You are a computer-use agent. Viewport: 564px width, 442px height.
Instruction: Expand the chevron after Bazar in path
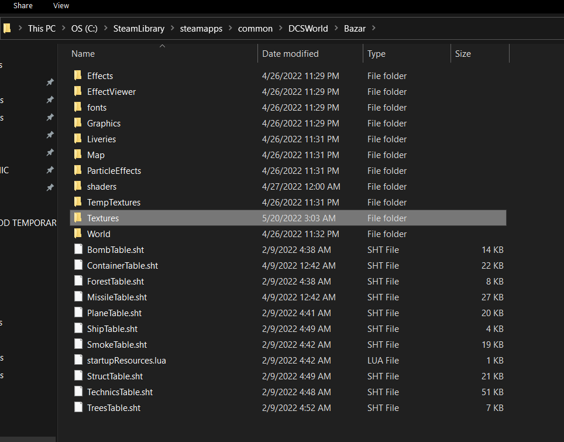[374, 28]
